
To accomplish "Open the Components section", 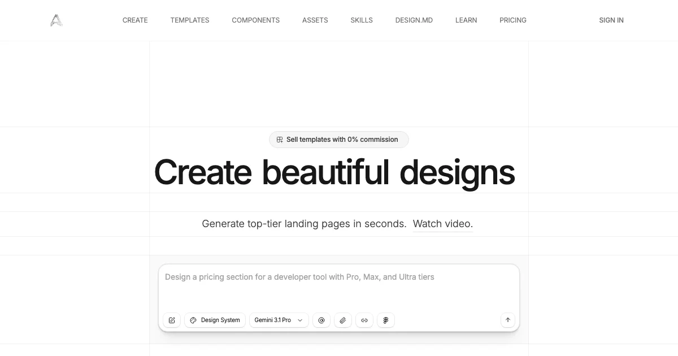I will 255,20.
